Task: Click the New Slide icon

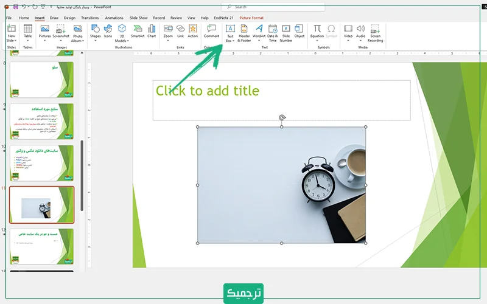Action: [12, 29]
